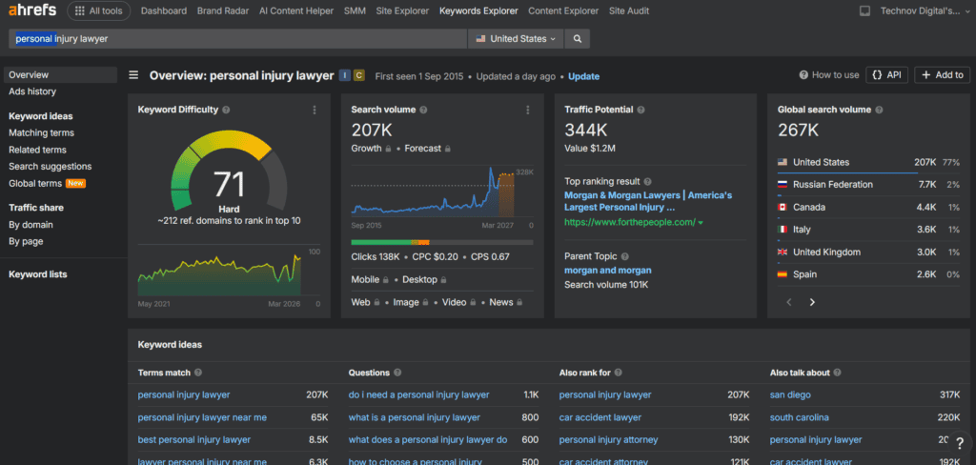Click the Update link
Image resolution: width=976 pixels, height=465 pixels.
click(x=584, y=76)
